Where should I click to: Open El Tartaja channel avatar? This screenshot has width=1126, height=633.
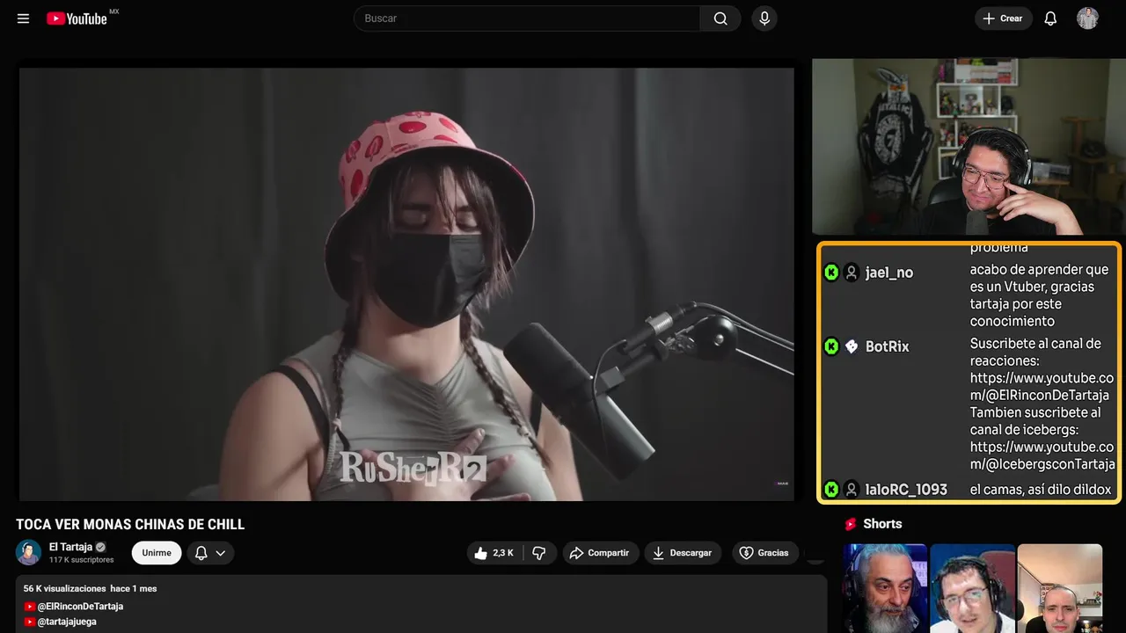click(x=28, y=552)
